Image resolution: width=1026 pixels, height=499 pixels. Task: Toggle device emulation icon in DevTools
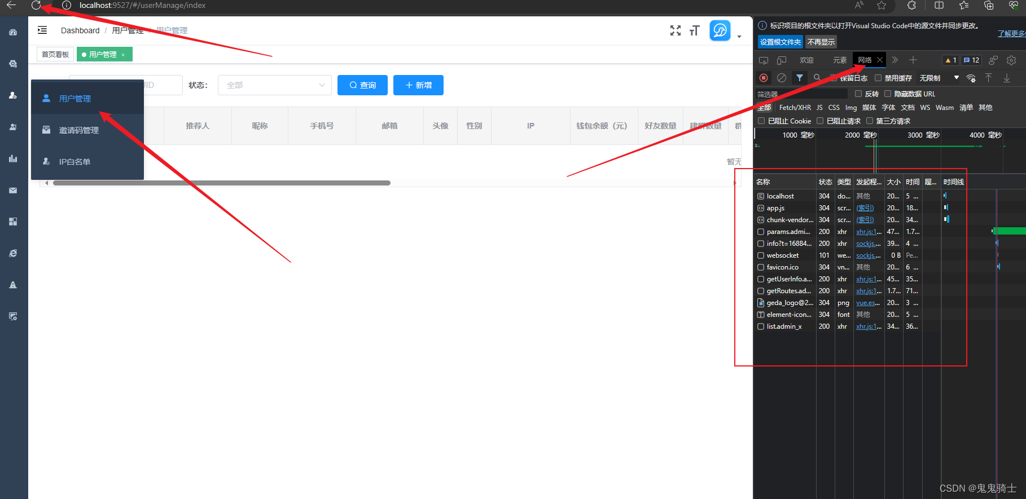tap(782, 60)
